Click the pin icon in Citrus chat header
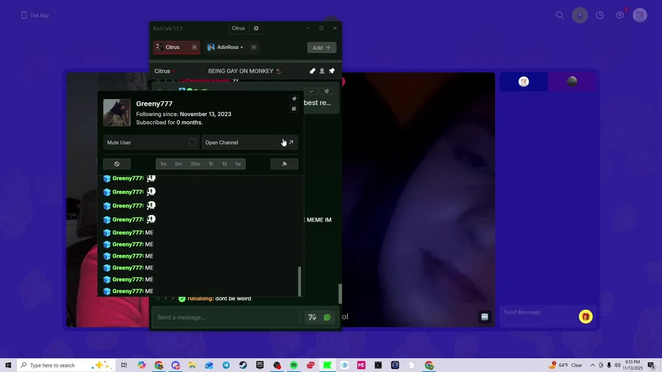 point(332,71)
